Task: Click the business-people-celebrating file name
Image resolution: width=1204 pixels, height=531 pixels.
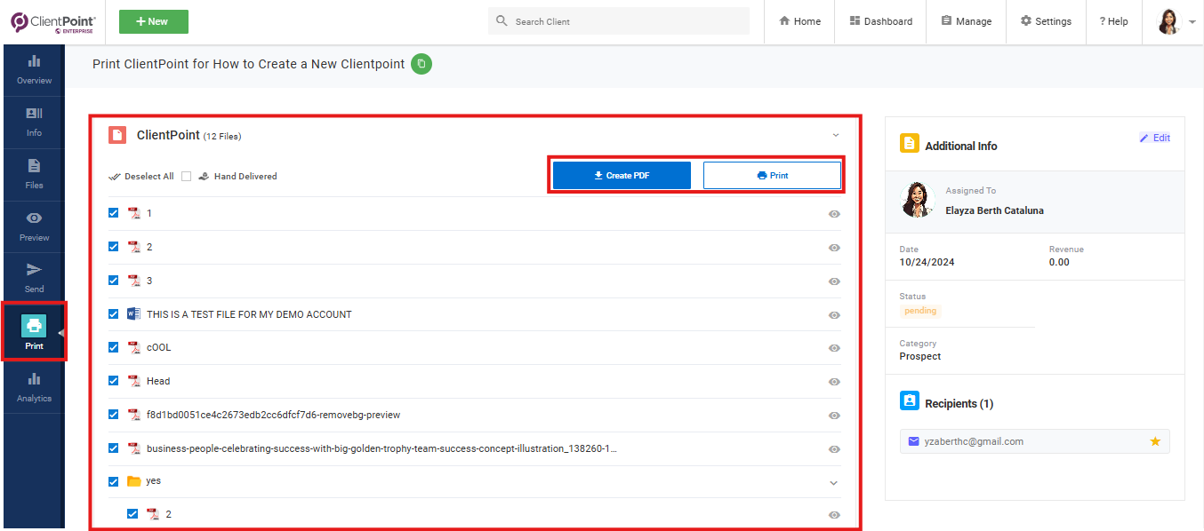Action: (x=381, y=448)
